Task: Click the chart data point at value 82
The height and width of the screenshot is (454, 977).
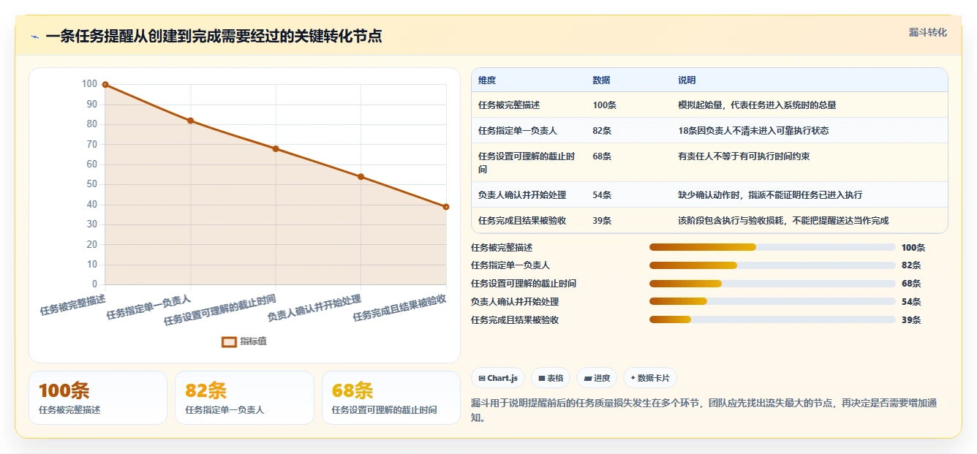Action: (191, 121)
